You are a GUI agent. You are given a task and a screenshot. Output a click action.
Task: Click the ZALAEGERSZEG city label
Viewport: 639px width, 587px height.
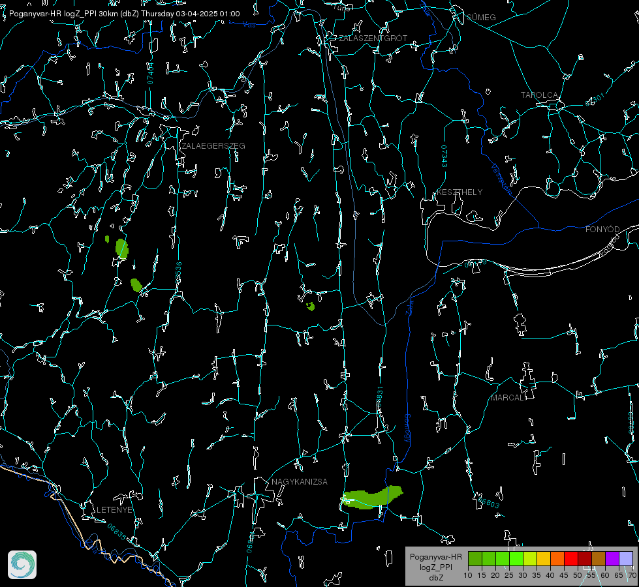pos(213,146)
